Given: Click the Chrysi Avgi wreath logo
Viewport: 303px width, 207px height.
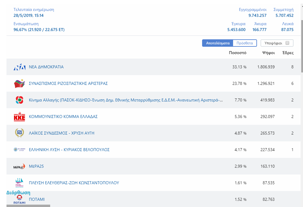Looking at the screenshot, I should 19,133.
